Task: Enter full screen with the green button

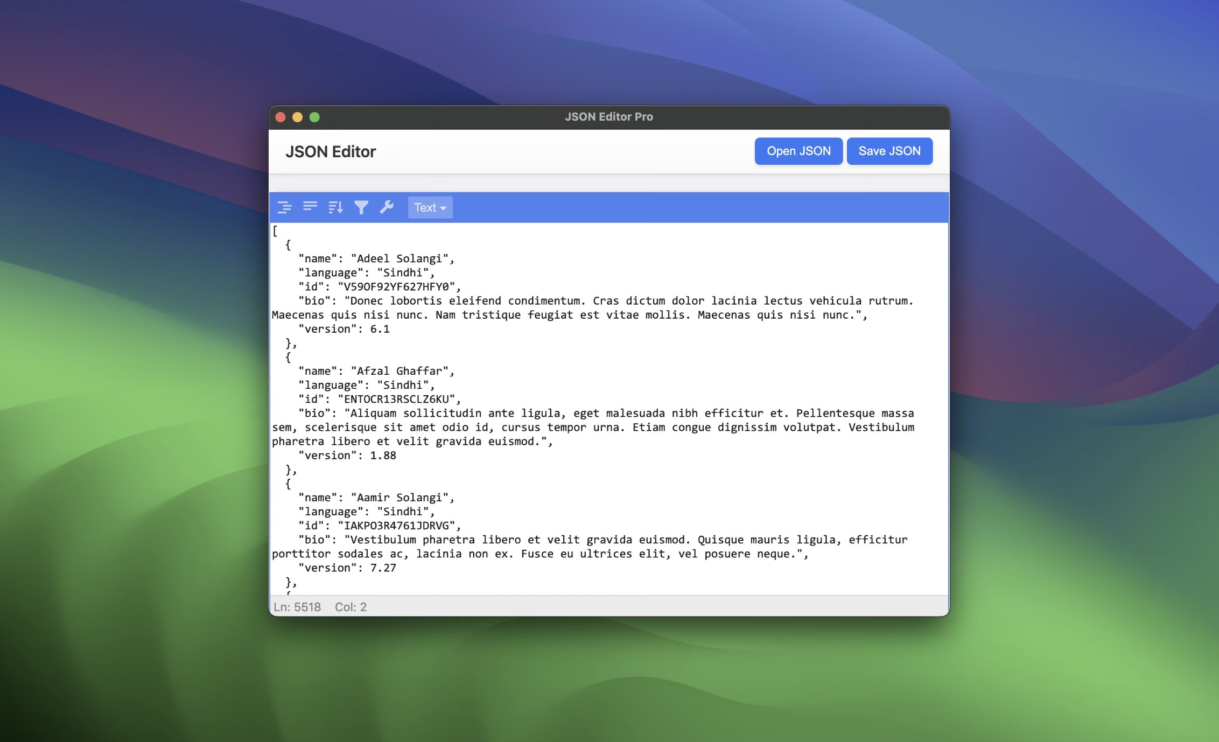Action: [x=315, y=116]
